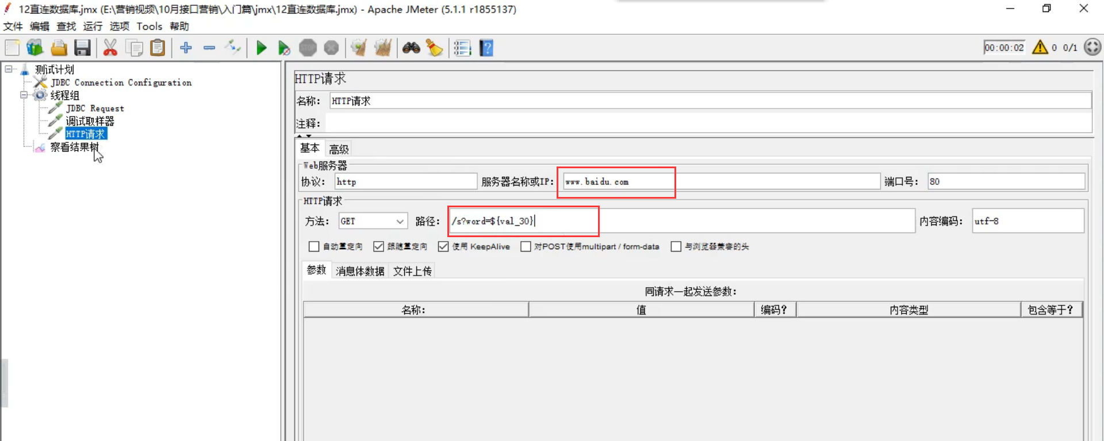
Task: Toggle the 跟随重定向 checkbox
Action: pos(378,246)
